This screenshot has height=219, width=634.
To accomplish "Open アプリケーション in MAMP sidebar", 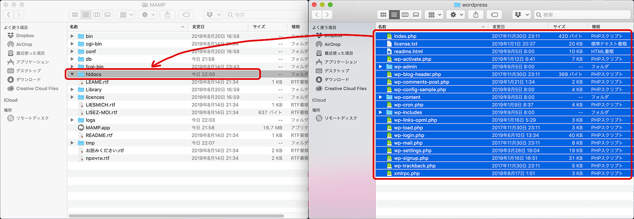I will pyautogui.click(x=28, y=62).
